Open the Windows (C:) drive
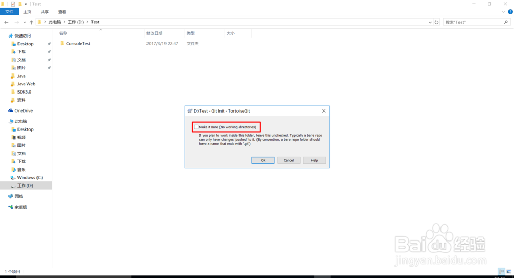514x278 pixels. coord(30,177)
